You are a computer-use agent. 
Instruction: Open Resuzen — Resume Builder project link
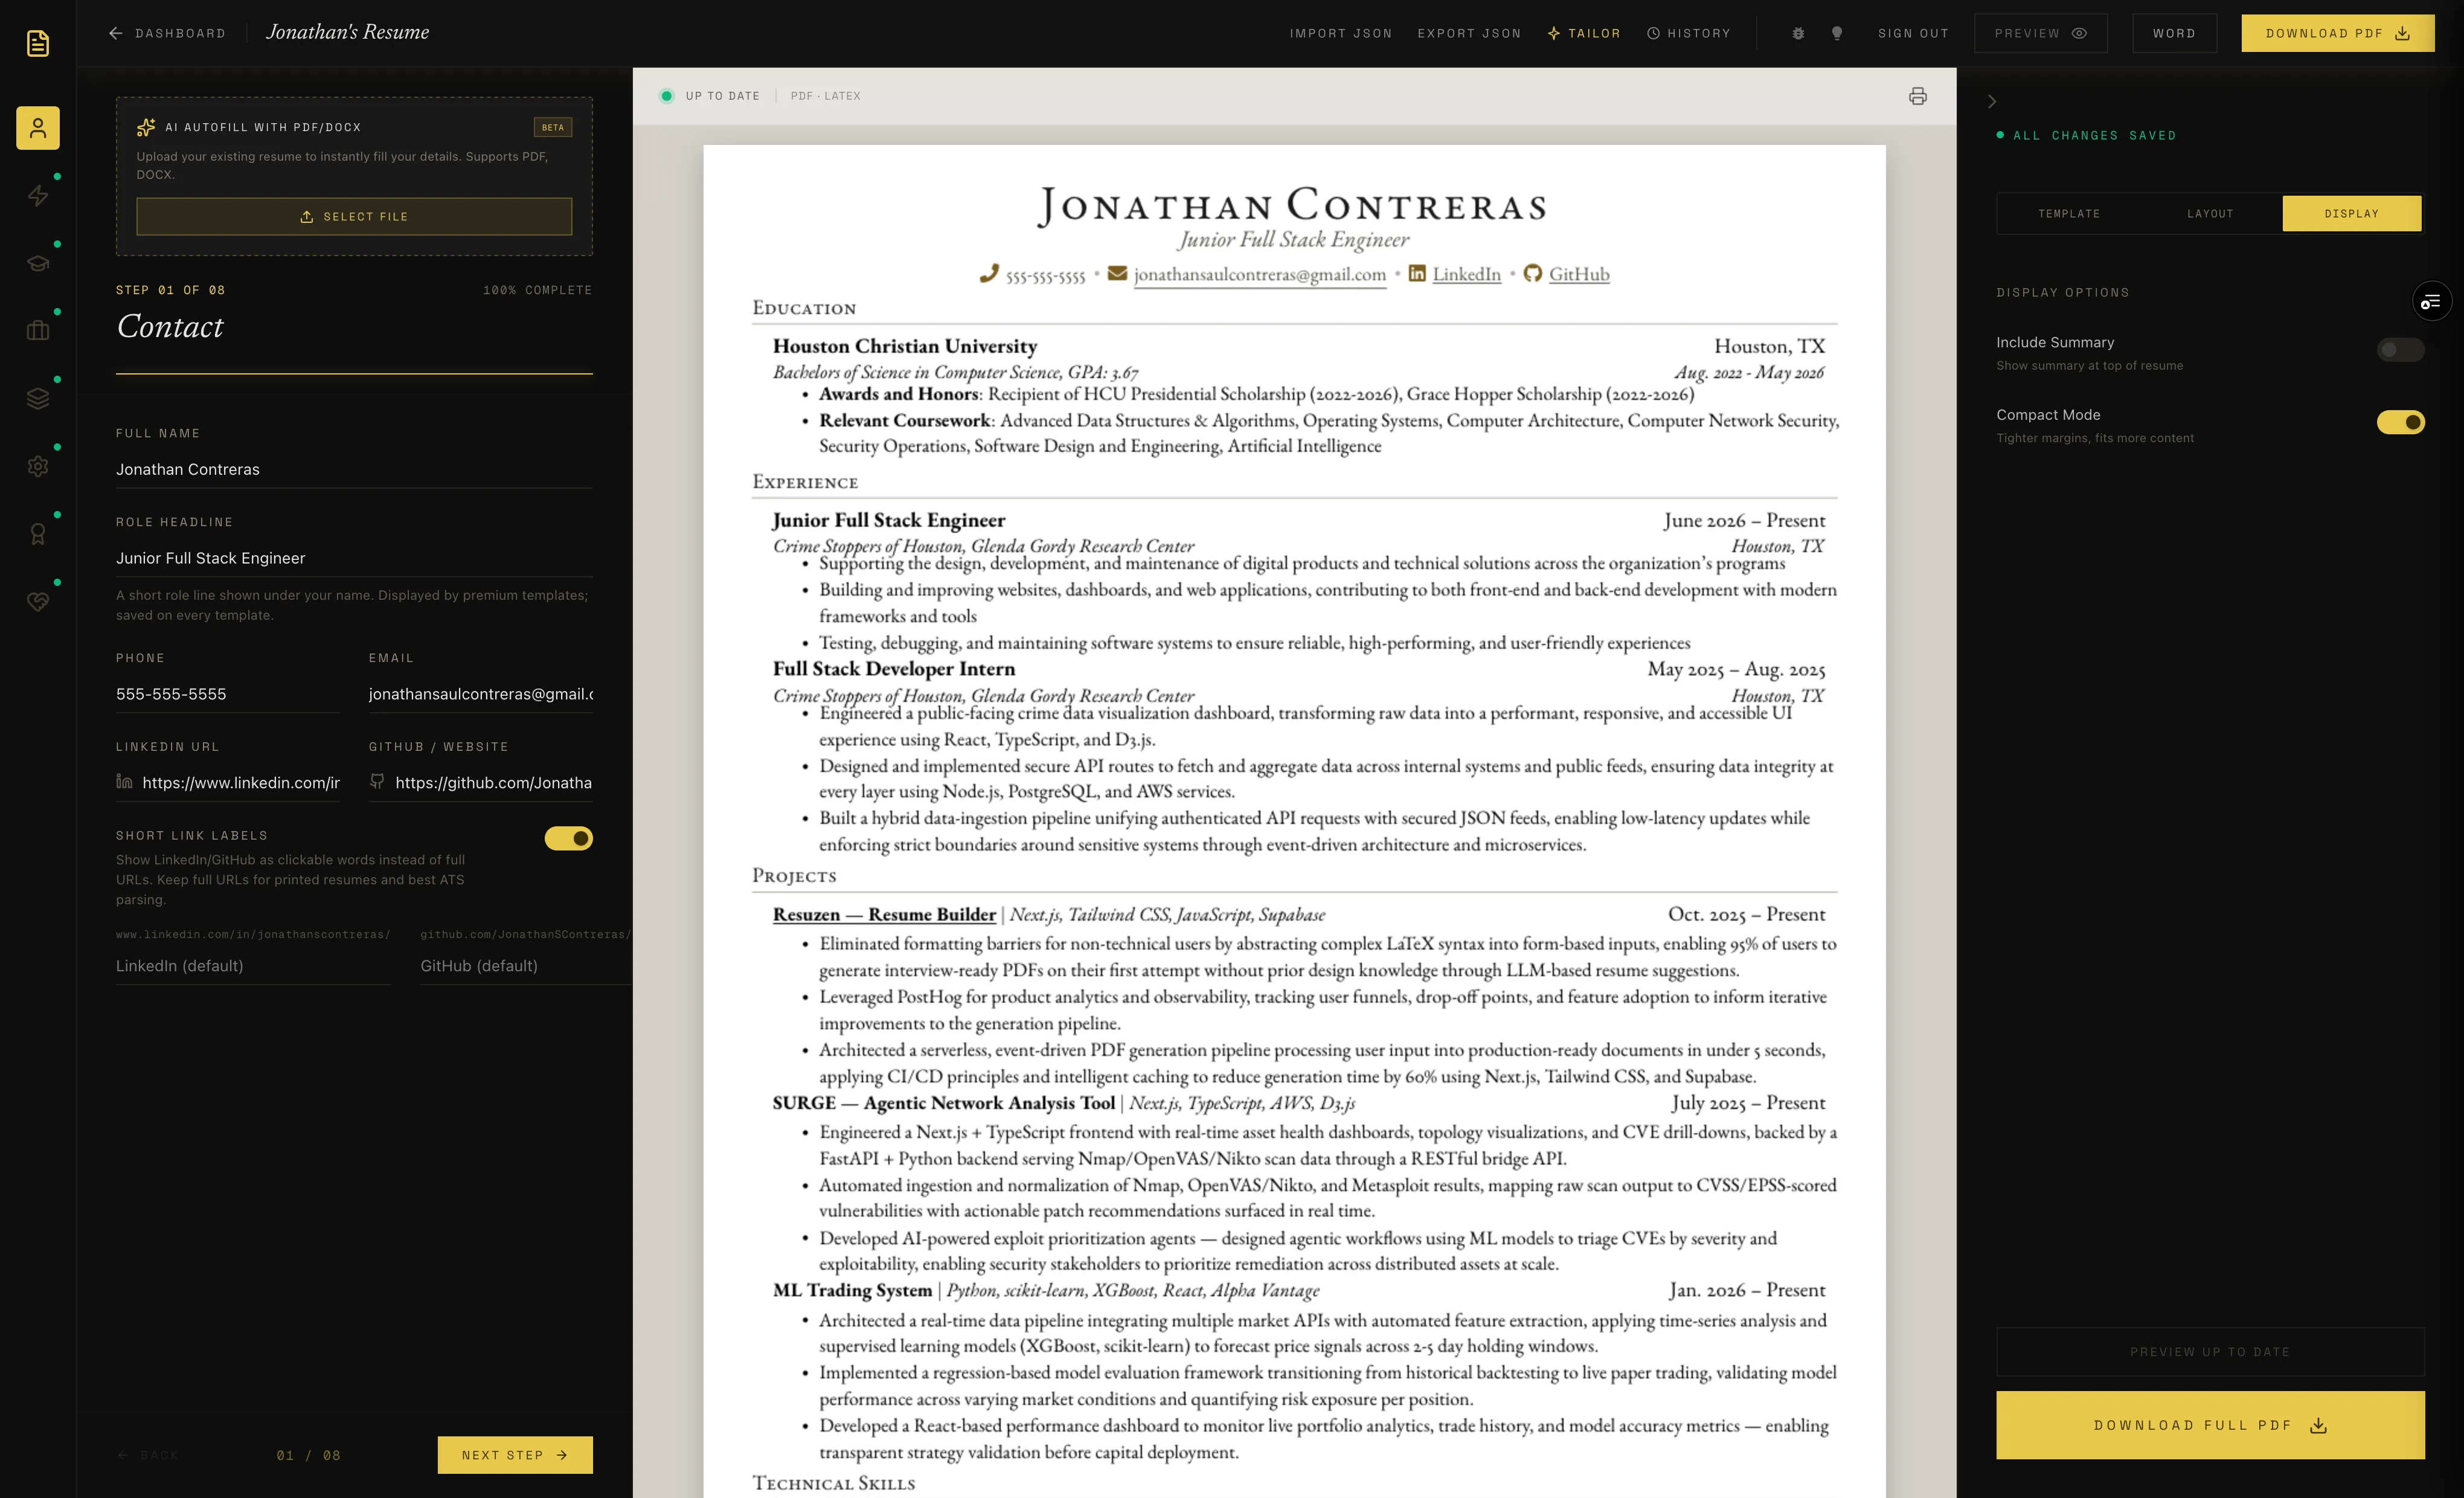click(x=884, y=914)
